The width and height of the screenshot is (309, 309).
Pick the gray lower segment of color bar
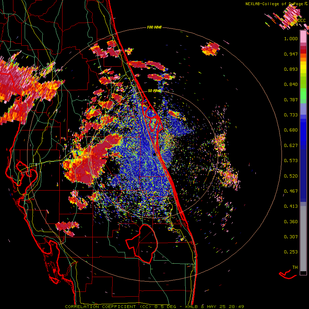(x=303, y=239)
